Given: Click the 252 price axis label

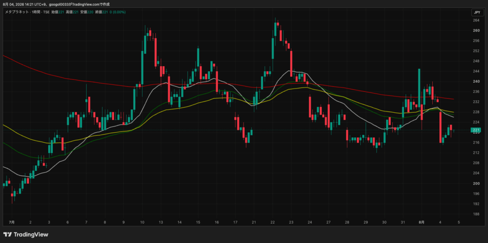Looking at the screenshot, I should click(476, 51).
